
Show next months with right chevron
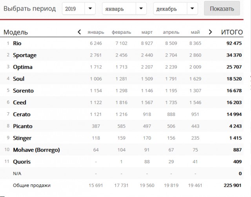pos(210,32)
